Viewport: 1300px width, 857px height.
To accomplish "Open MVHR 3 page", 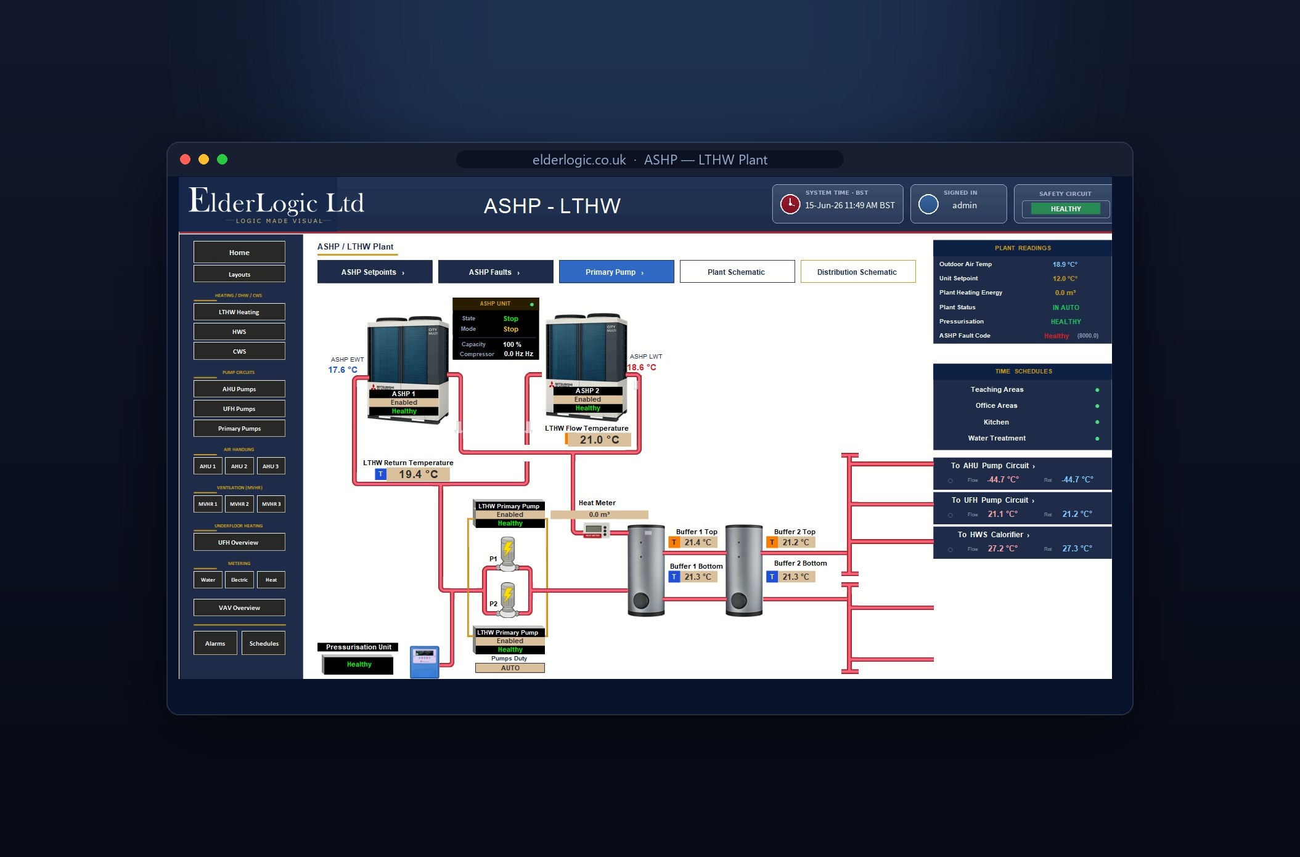I will [x=271, y=504].
